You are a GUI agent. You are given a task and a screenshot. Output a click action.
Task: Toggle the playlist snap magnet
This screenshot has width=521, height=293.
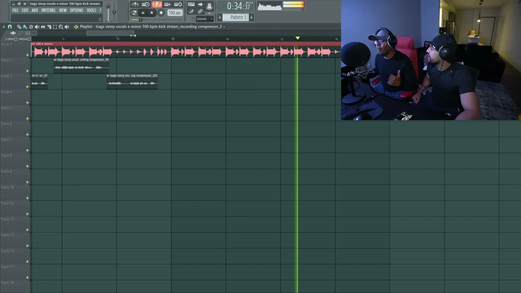(x=10, y=27)
